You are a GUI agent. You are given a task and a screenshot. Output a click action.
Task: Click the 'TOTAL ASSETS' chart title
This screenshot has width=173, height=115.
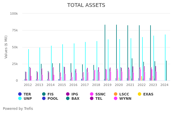click(86, 5)
